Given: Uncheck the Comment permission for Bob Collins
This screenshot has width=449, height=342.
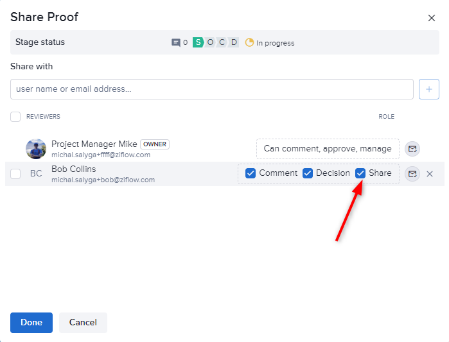Looking at the screenshot, I should click(251, 173).
